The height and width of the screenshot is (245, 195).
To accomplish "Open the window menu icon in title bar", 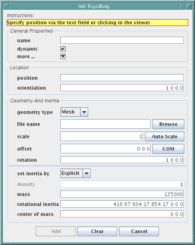I will 6,6.
